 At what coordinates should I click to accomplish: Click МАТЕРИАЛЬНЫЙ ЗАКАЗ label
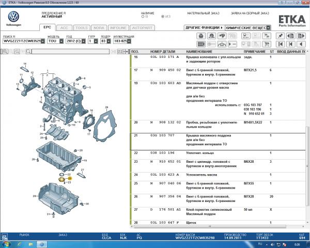click(x=203, y=13)
